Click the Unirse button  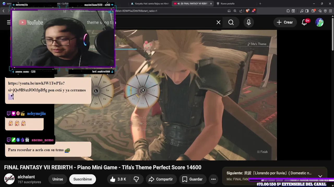[x=58, y=179]
